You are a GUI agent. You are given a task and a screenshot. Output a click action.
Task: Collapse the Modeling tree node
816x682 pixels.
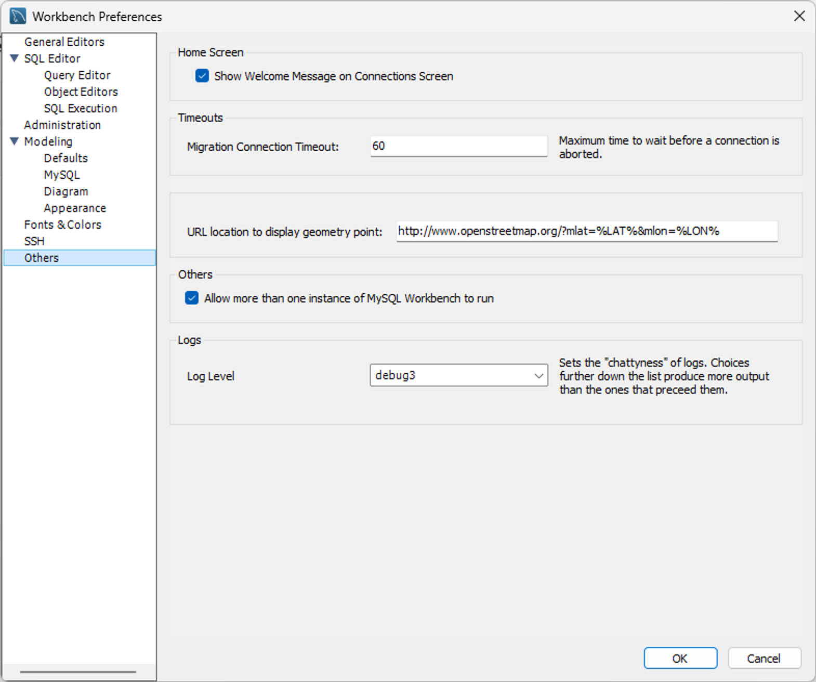[x=15, y=141]
